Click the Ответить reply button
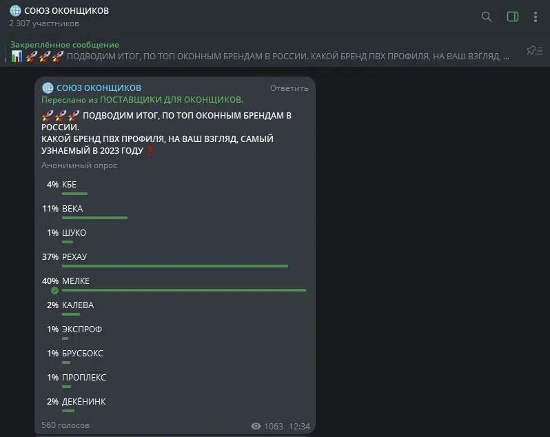550x437 pixels. (x=289, y=88)
